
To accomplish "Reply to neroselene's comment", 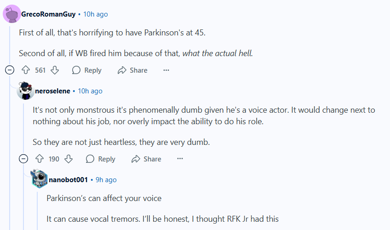I will [100, 159].
